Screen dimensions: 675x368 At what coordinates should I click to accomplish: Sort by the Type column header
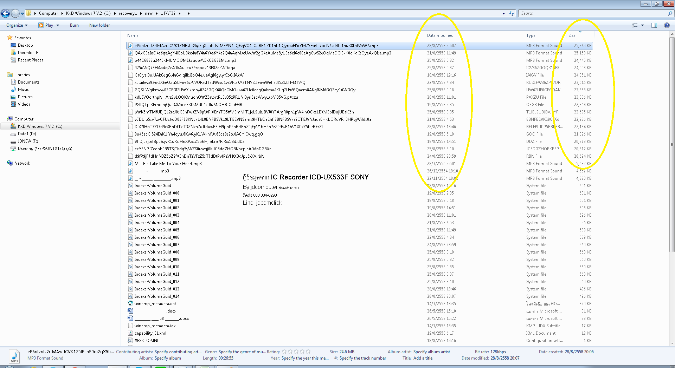[531, 35]
